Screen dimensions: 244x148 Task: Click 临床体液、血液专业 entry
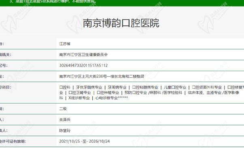click(x=205, y=93)
